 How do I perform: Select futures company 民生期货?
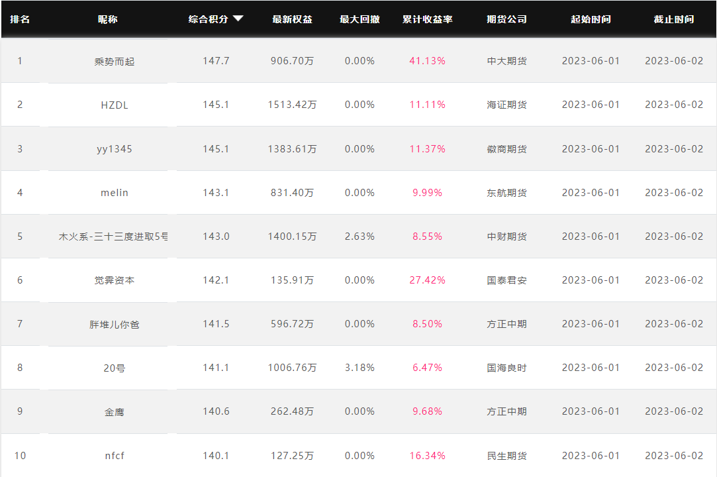[x=506, y=456]
